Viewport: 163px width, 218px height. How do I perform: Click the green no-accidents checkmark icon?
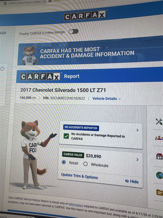click(x=66, y=136)
